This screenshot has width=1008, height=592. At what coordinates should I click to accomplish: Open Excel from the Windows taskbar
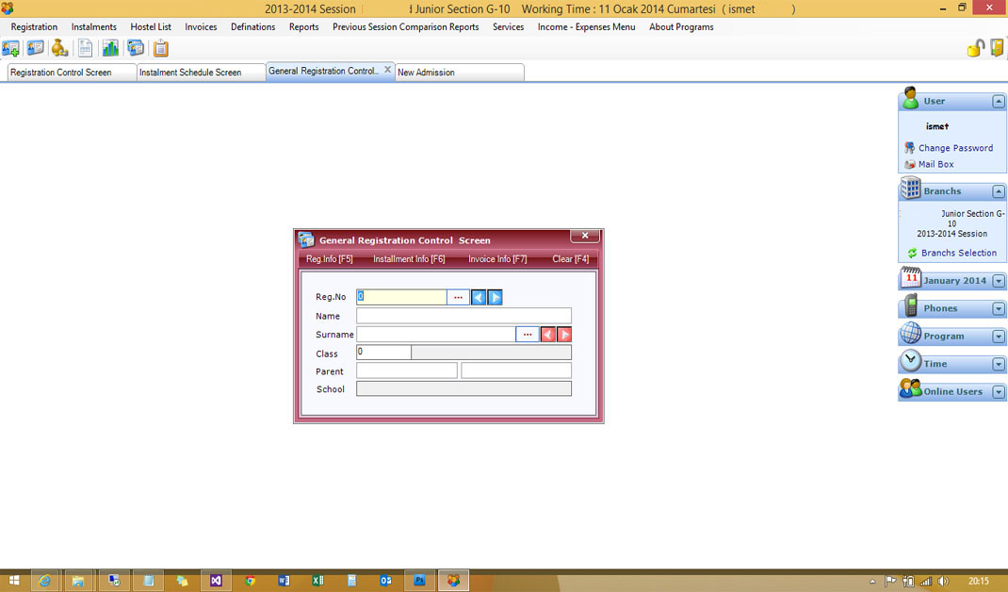(317, 581)
